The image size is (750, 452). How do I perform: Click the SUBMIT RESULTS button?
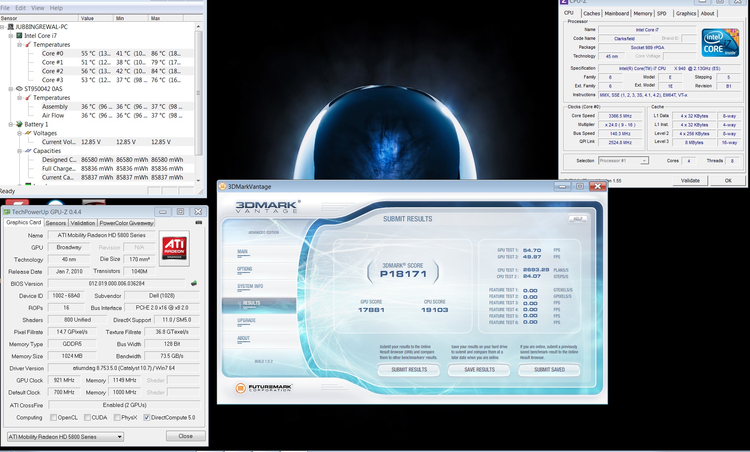[x=409, y=369]
